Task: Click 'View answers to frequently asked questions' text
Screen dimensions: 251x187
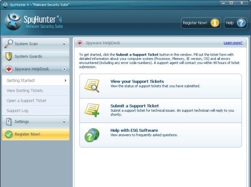Action: tap(144, 135)
